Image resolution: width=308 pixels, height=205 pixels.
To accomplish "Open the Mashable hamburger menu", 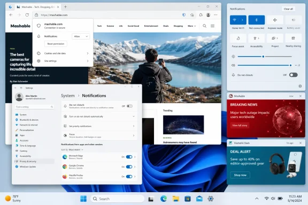I will 212,26.
